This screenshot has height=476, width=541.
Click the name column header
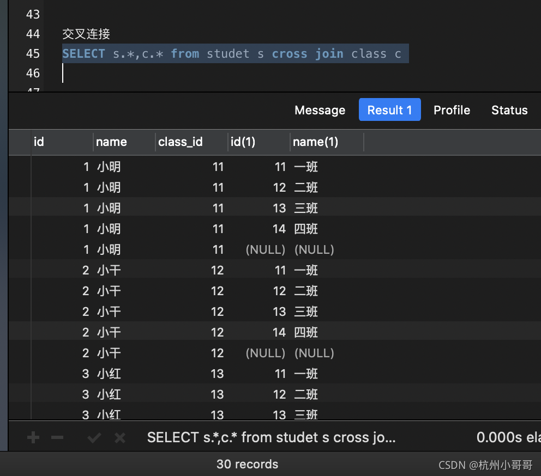pos(124,142)
